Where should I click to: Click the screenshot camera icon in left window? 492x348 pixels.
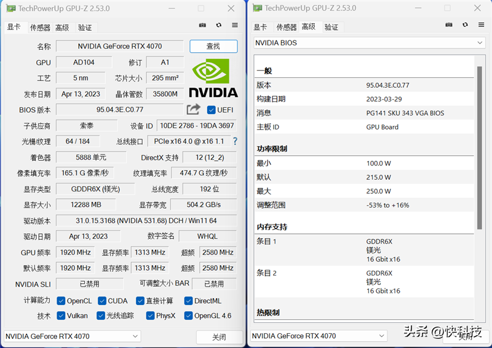coord(202,25)
